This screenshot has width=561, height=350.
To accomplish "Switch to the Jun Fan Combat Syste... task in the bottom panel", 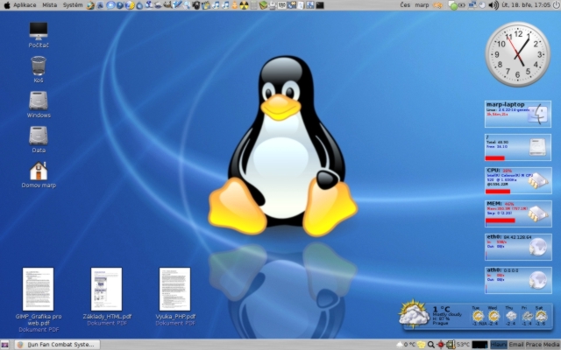I will pos(57,345).
